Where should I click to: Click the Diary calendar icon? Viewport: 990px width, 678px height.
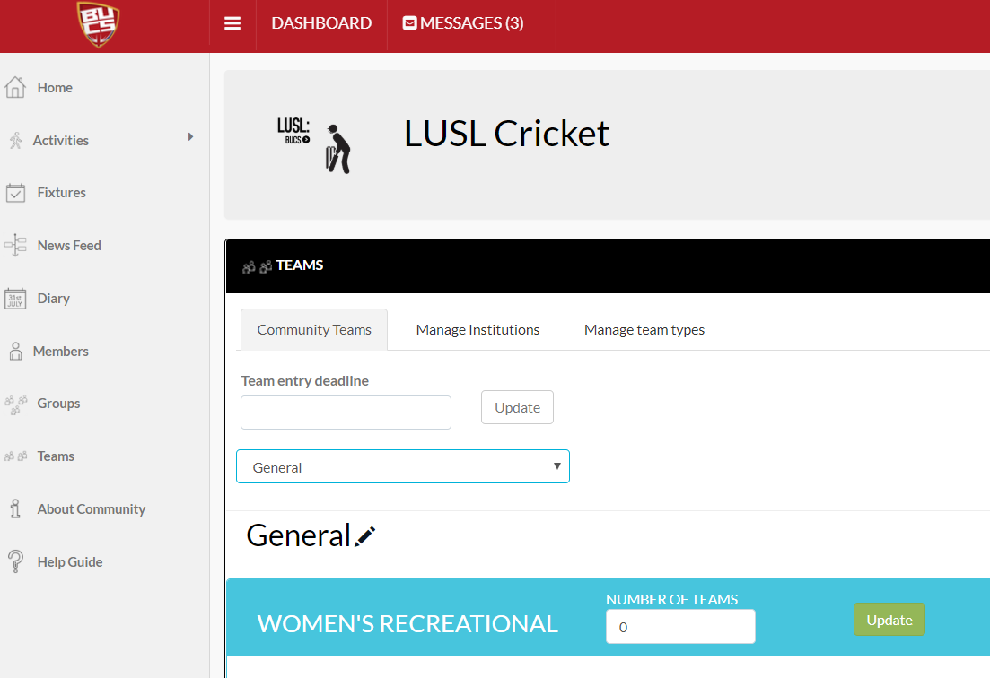click(15, 298)
